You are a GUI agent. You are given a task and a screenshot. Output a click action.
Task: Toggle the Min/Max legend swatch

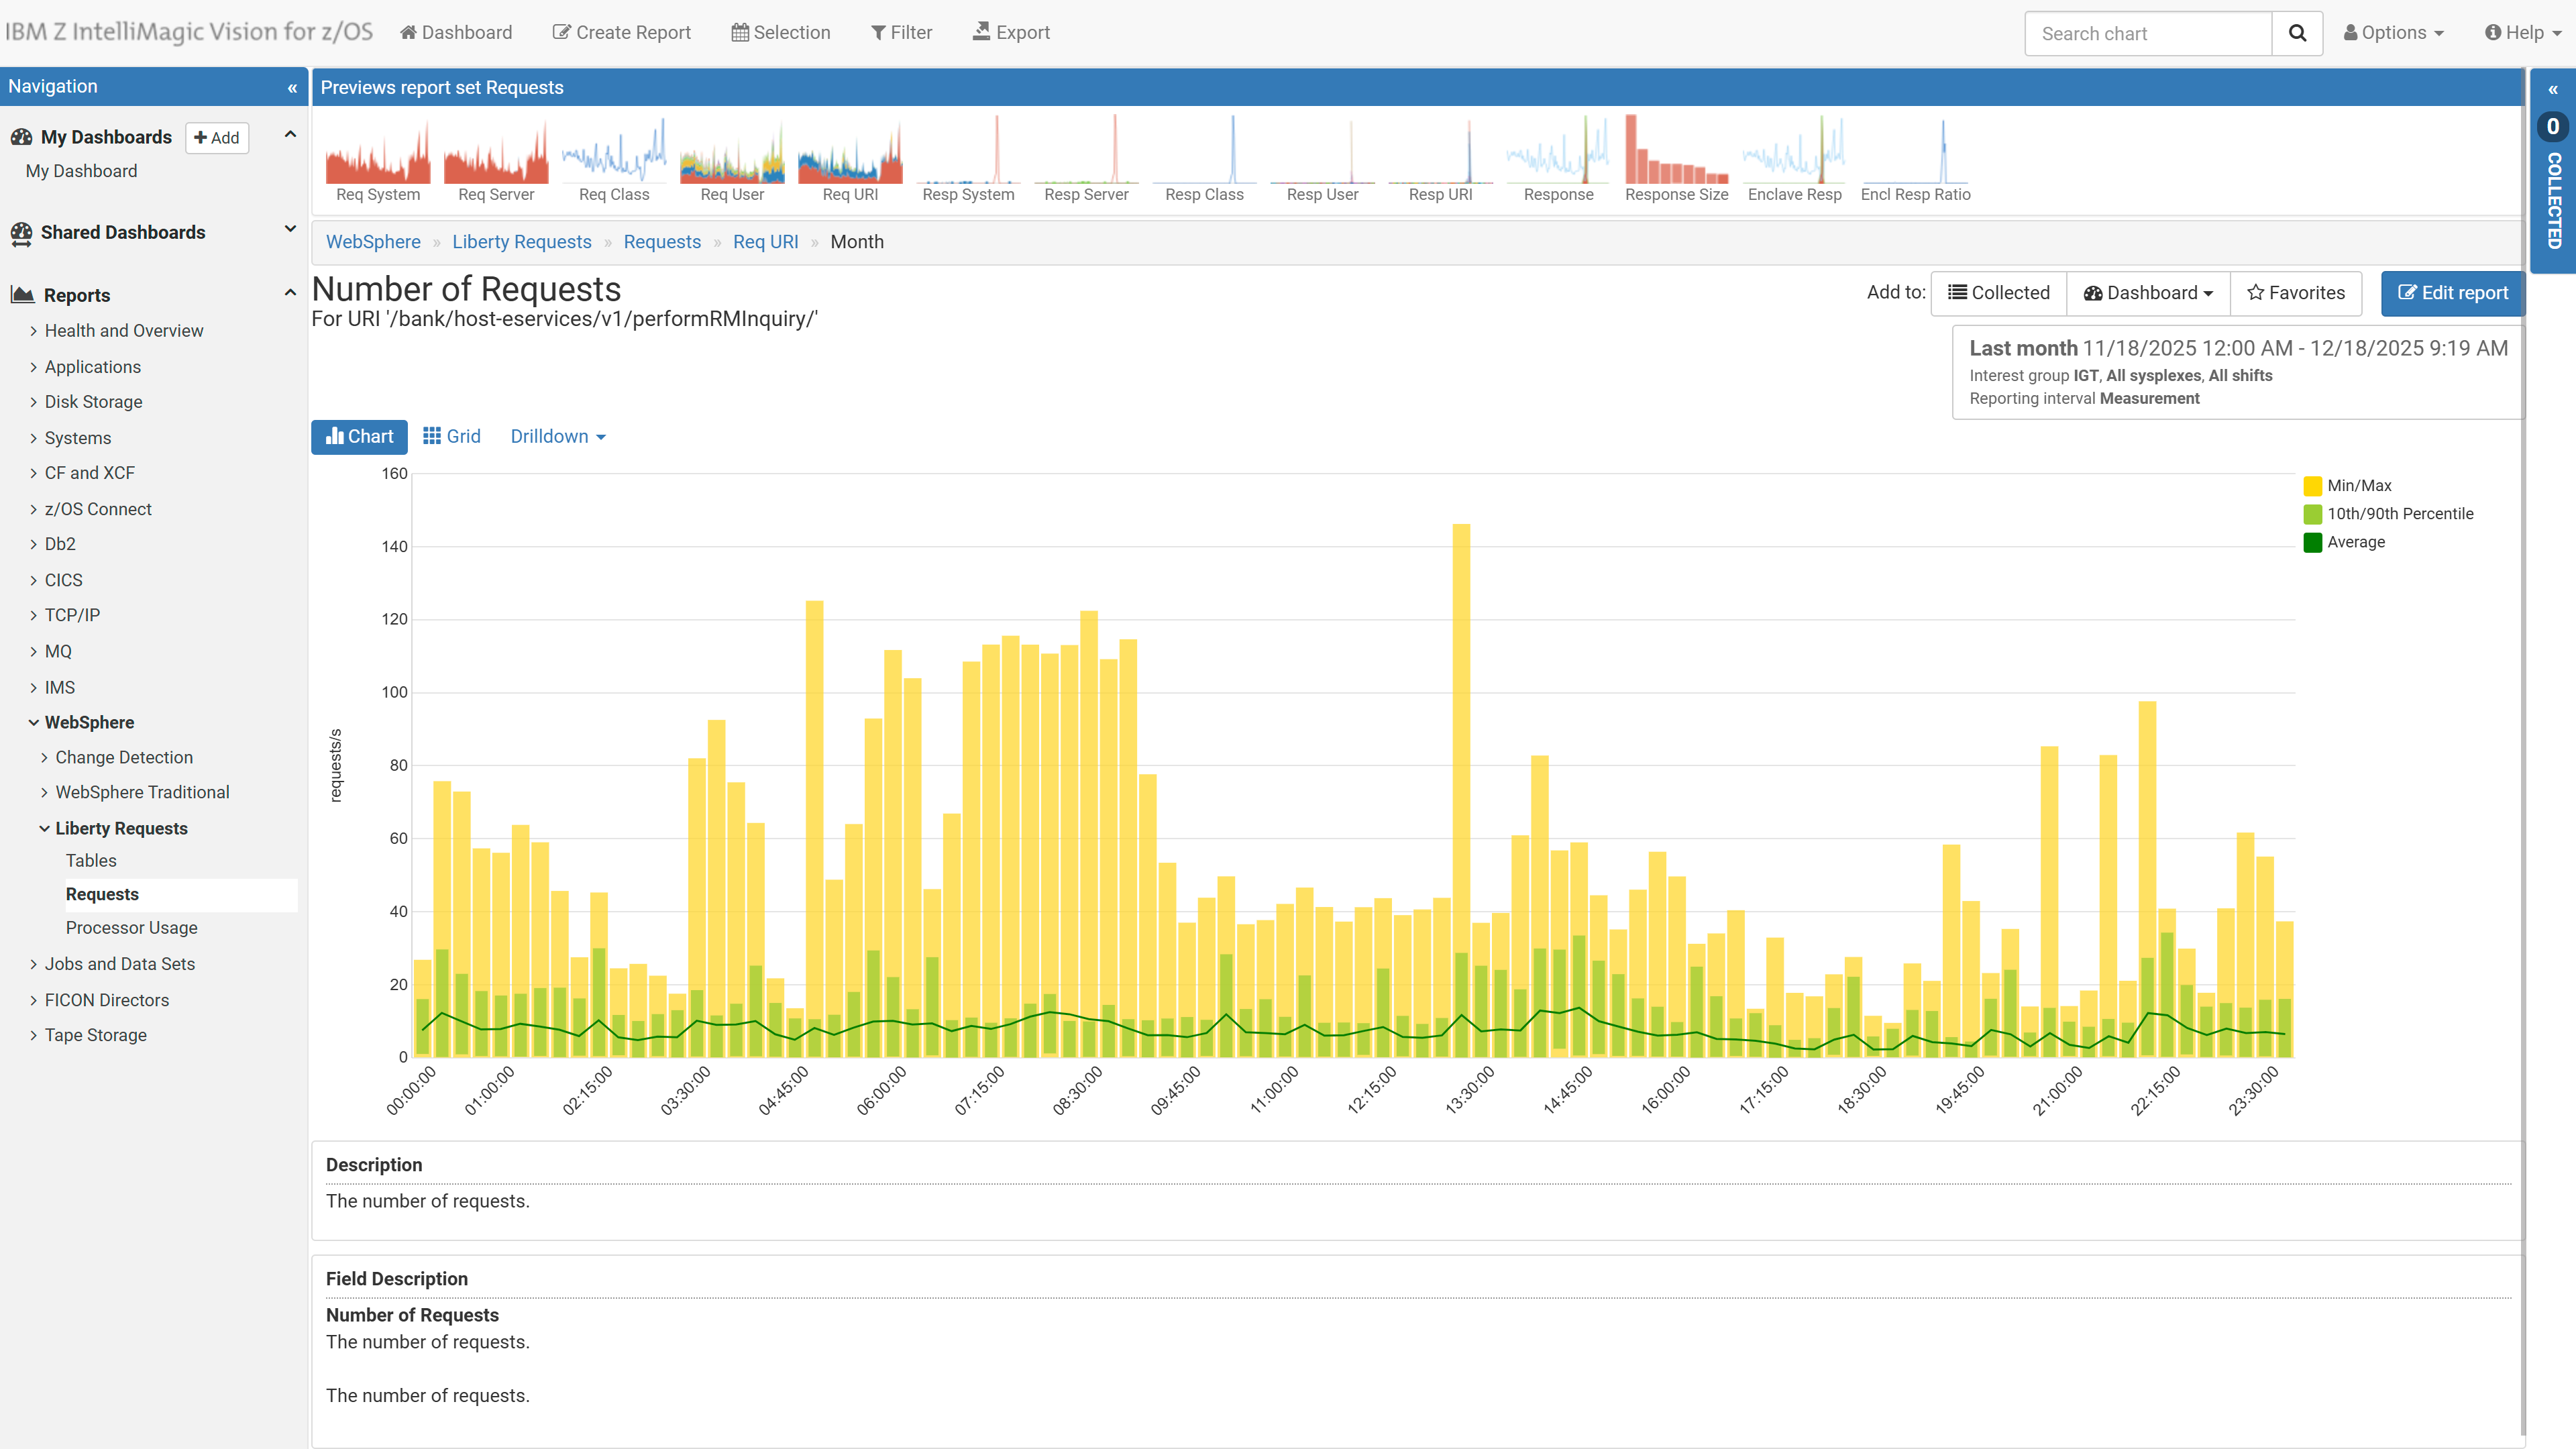click(x=2312, y=486)
